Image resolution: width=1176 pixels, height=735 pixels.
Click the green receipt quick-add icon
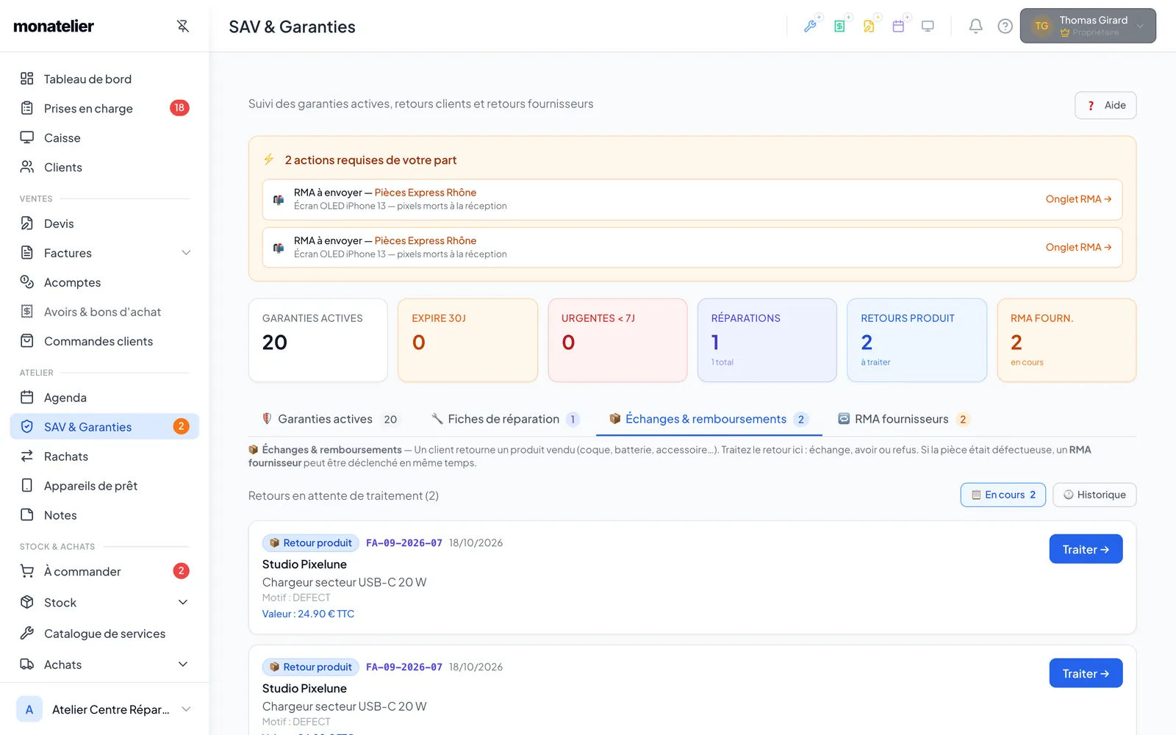click(839, 26)
